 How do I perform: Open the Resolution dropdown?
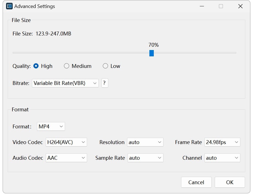[145, 142]
